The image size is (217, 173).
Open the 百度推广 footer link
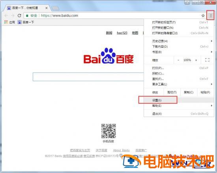pos(141,150)
